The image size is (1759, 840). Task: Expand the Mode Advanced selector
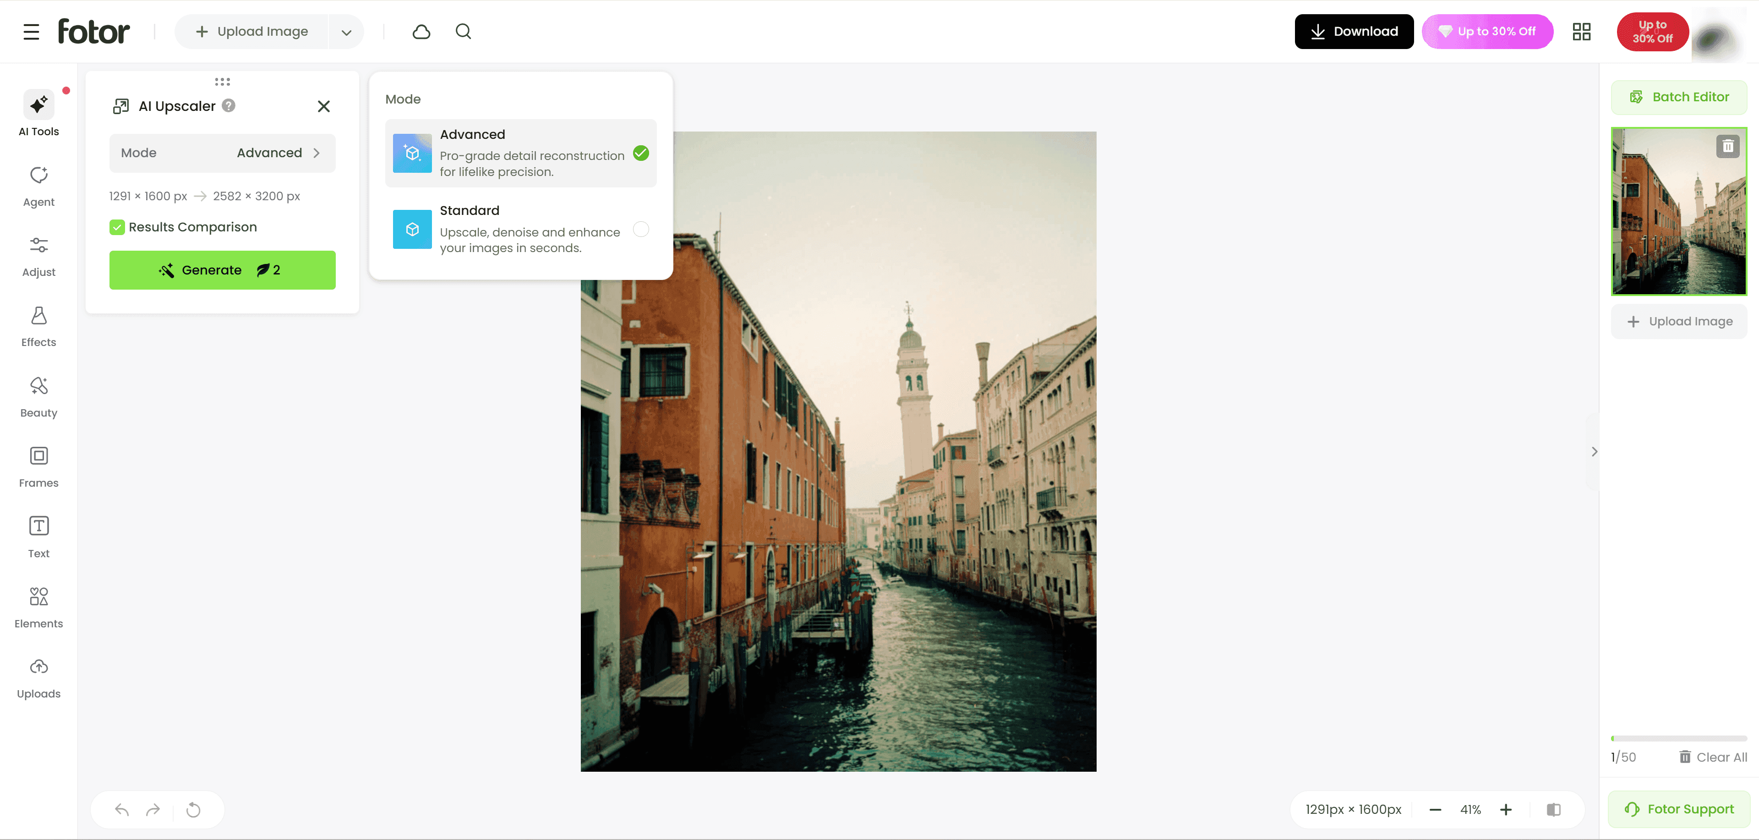223,153
